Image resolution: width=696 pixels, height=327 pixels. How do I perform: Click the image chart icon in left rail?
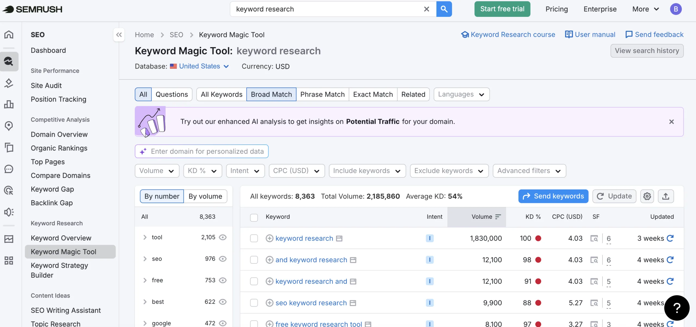(x=9, y=239)
